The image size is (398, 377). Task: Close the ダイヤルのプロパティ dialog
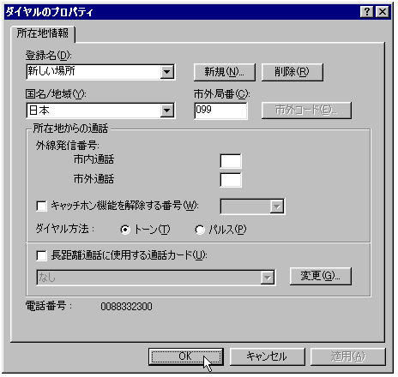[x=382, y=12]
